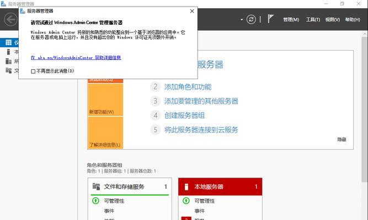The height and width of the screenshot is (220, 368).
Task: Close the Windows Admin Center dialog
Action: coord(192,11)
